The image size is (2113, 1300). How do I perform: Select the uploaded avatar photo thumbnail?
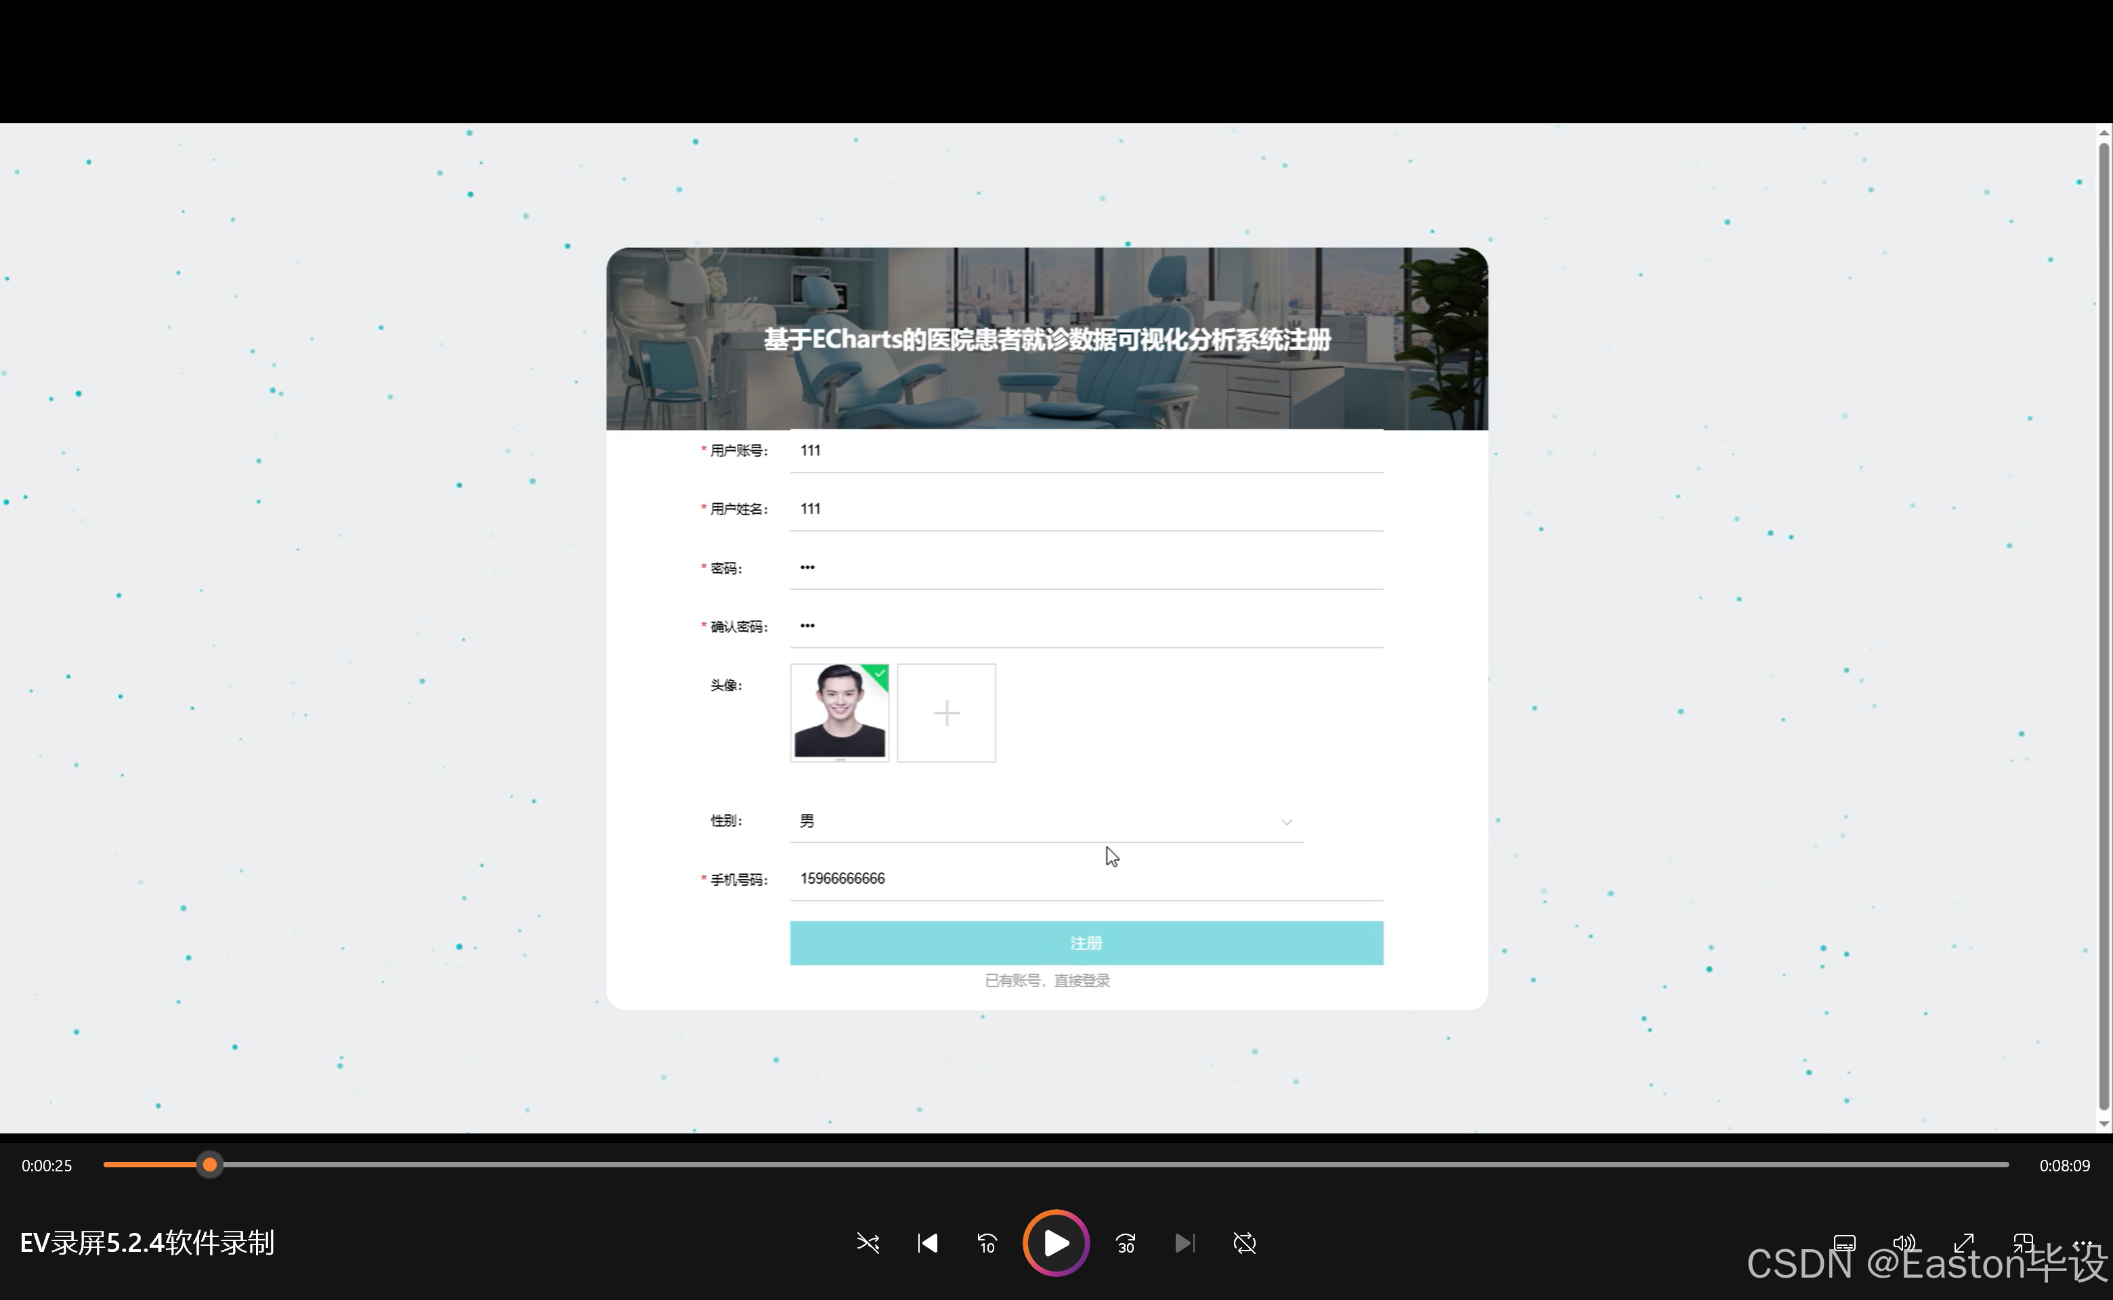coord(839,713)
